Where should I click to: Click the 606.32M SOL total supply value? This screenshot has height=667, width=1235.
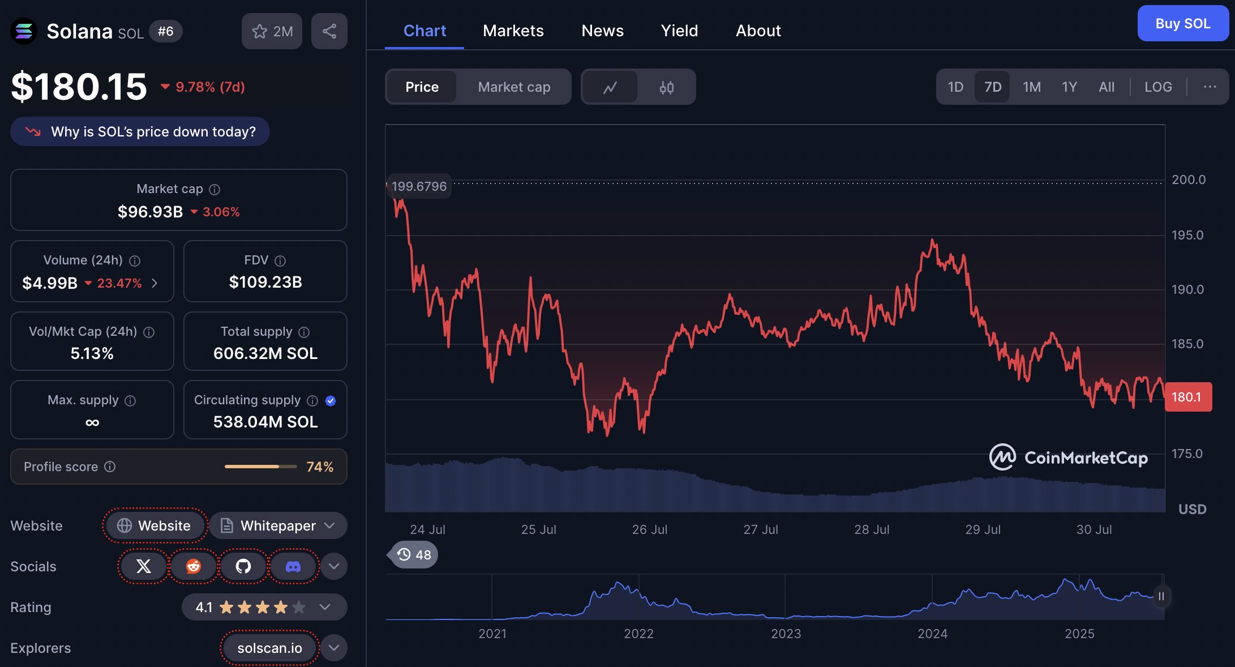point(265,353)
